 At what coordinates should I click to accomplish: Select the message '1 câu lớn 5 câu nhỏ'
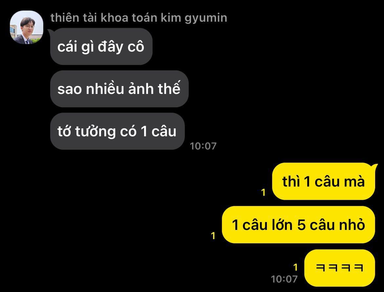[298, 225]
